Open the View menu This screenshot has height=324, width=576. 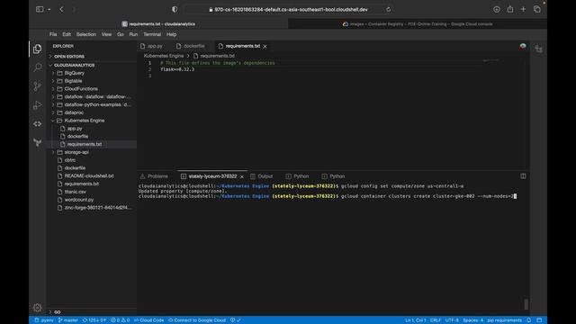[x=106, y=34]
